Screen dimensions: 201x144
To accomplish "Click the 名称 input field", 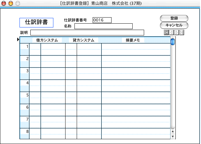I will point(104,26).
